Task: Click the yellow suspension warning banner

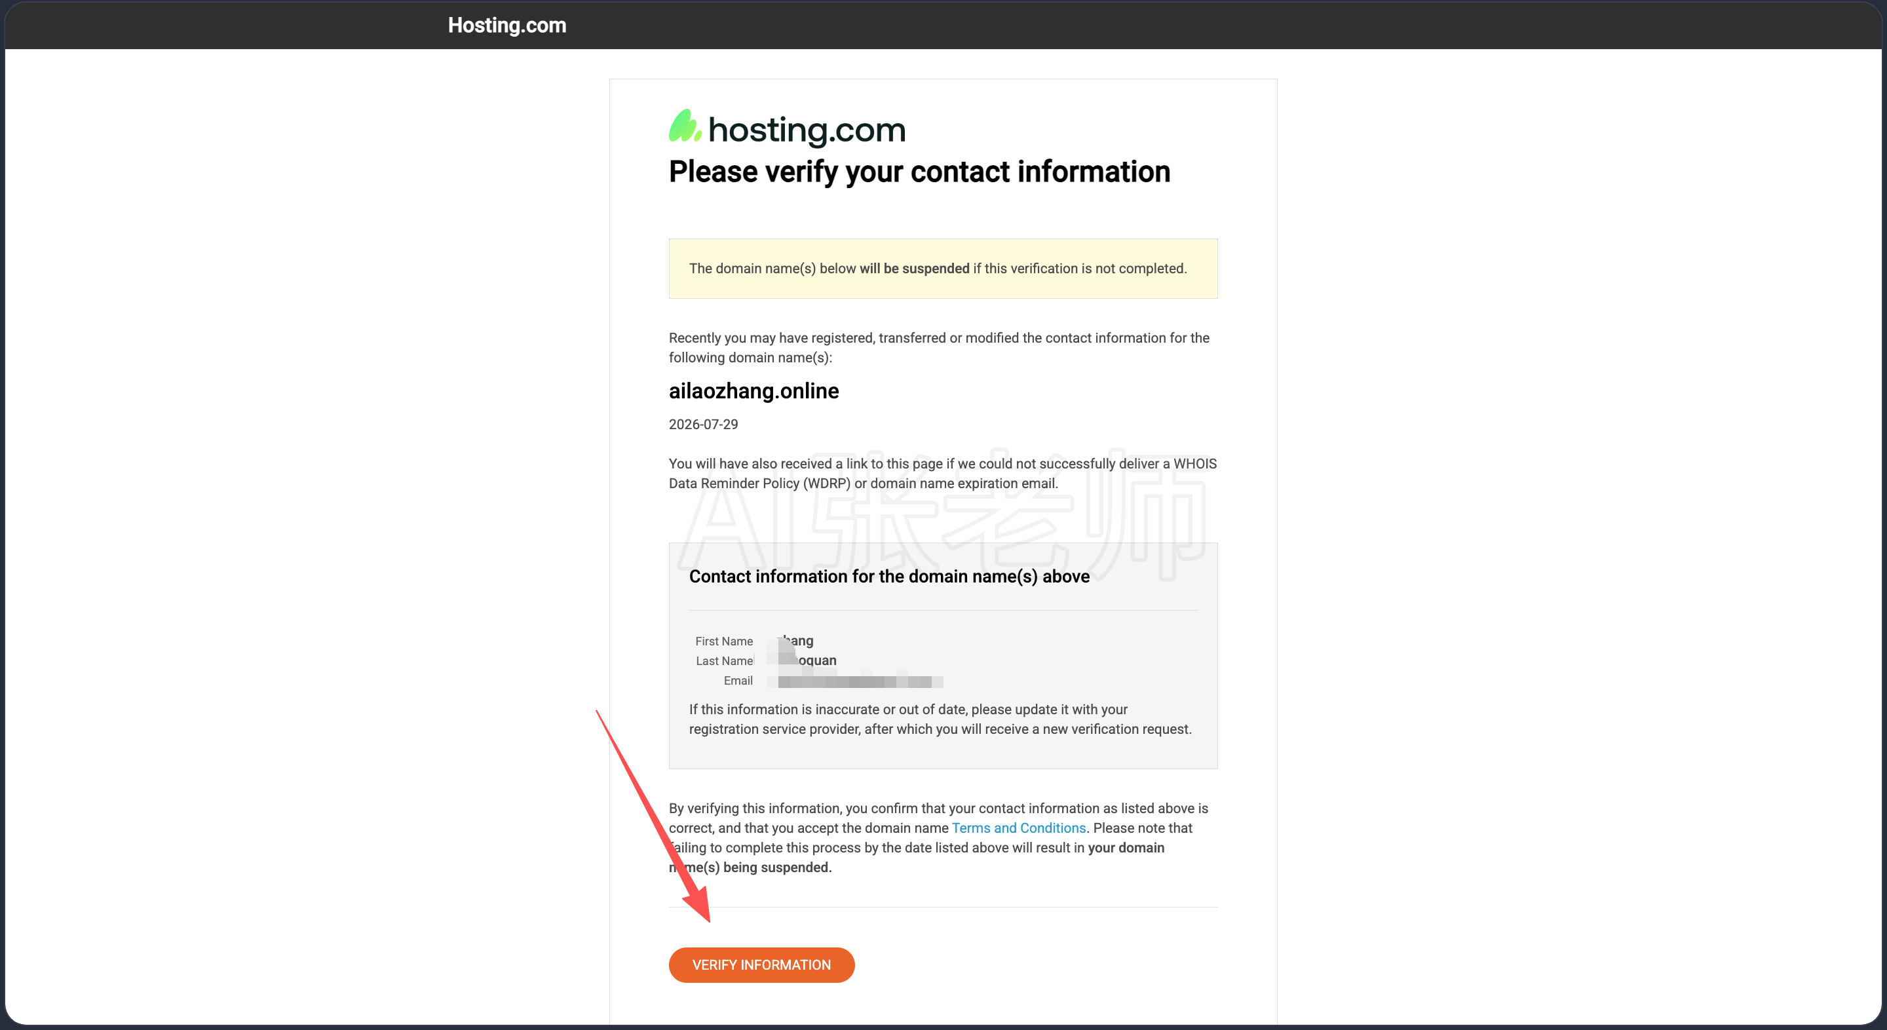Action: (943, 268)
